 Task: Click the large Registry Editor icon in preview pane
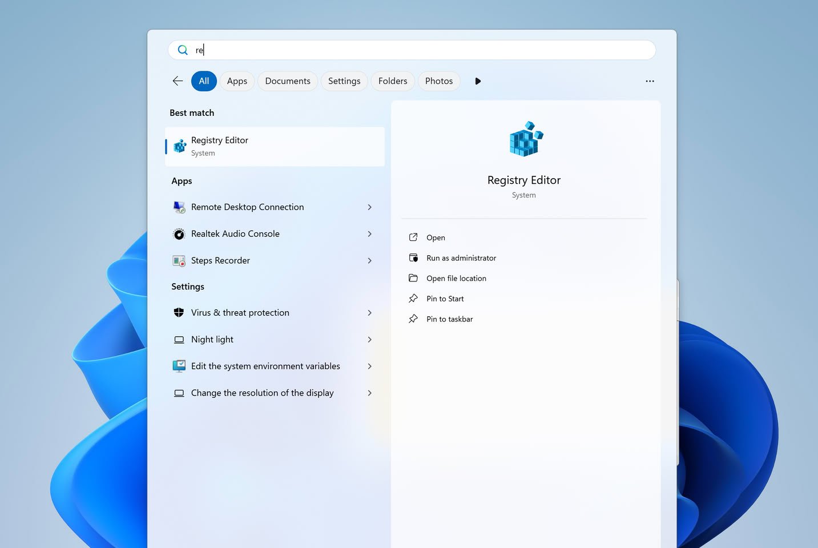526,138
